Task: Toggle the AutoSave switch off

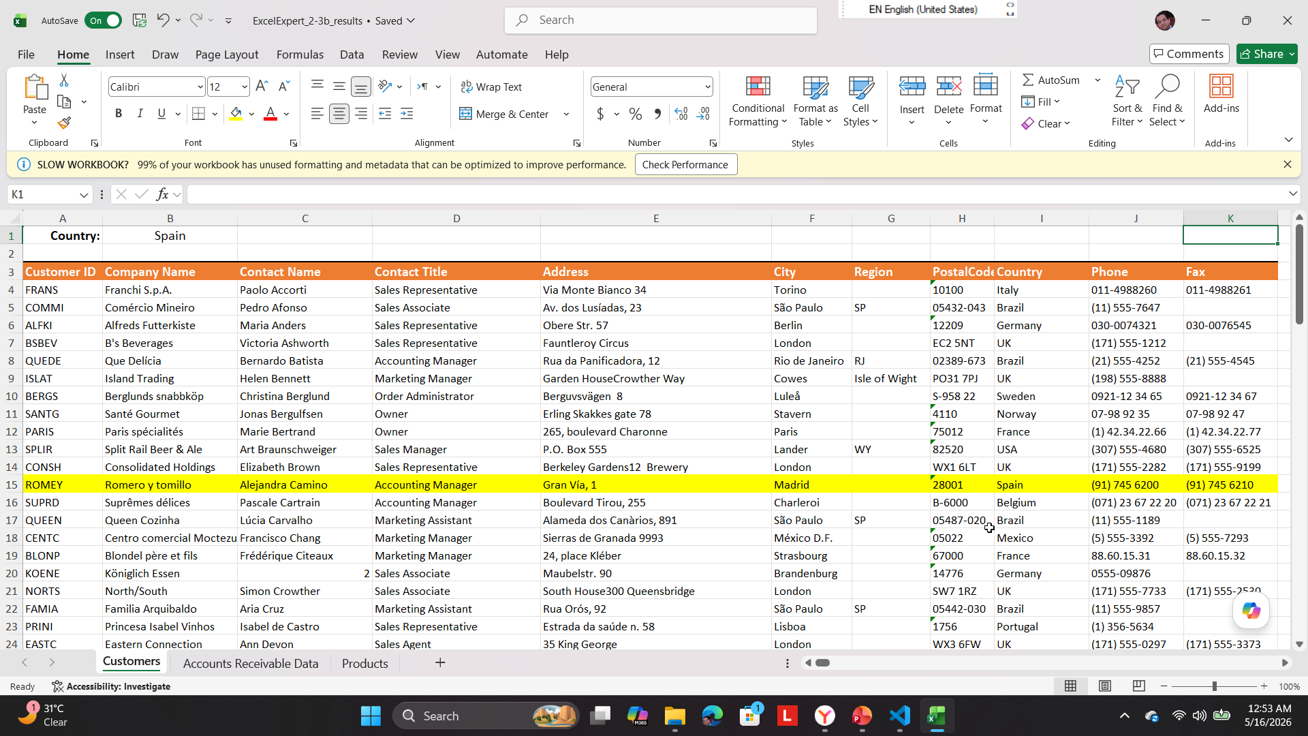Action: click(x=103, y=20)
